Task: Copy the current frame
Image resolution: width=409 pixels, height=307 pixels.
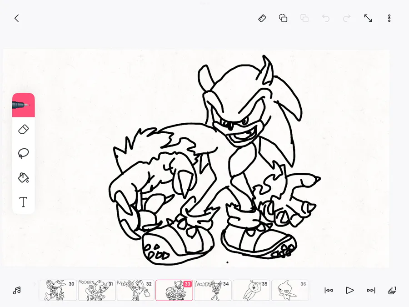Action: [x=283, y=18]
